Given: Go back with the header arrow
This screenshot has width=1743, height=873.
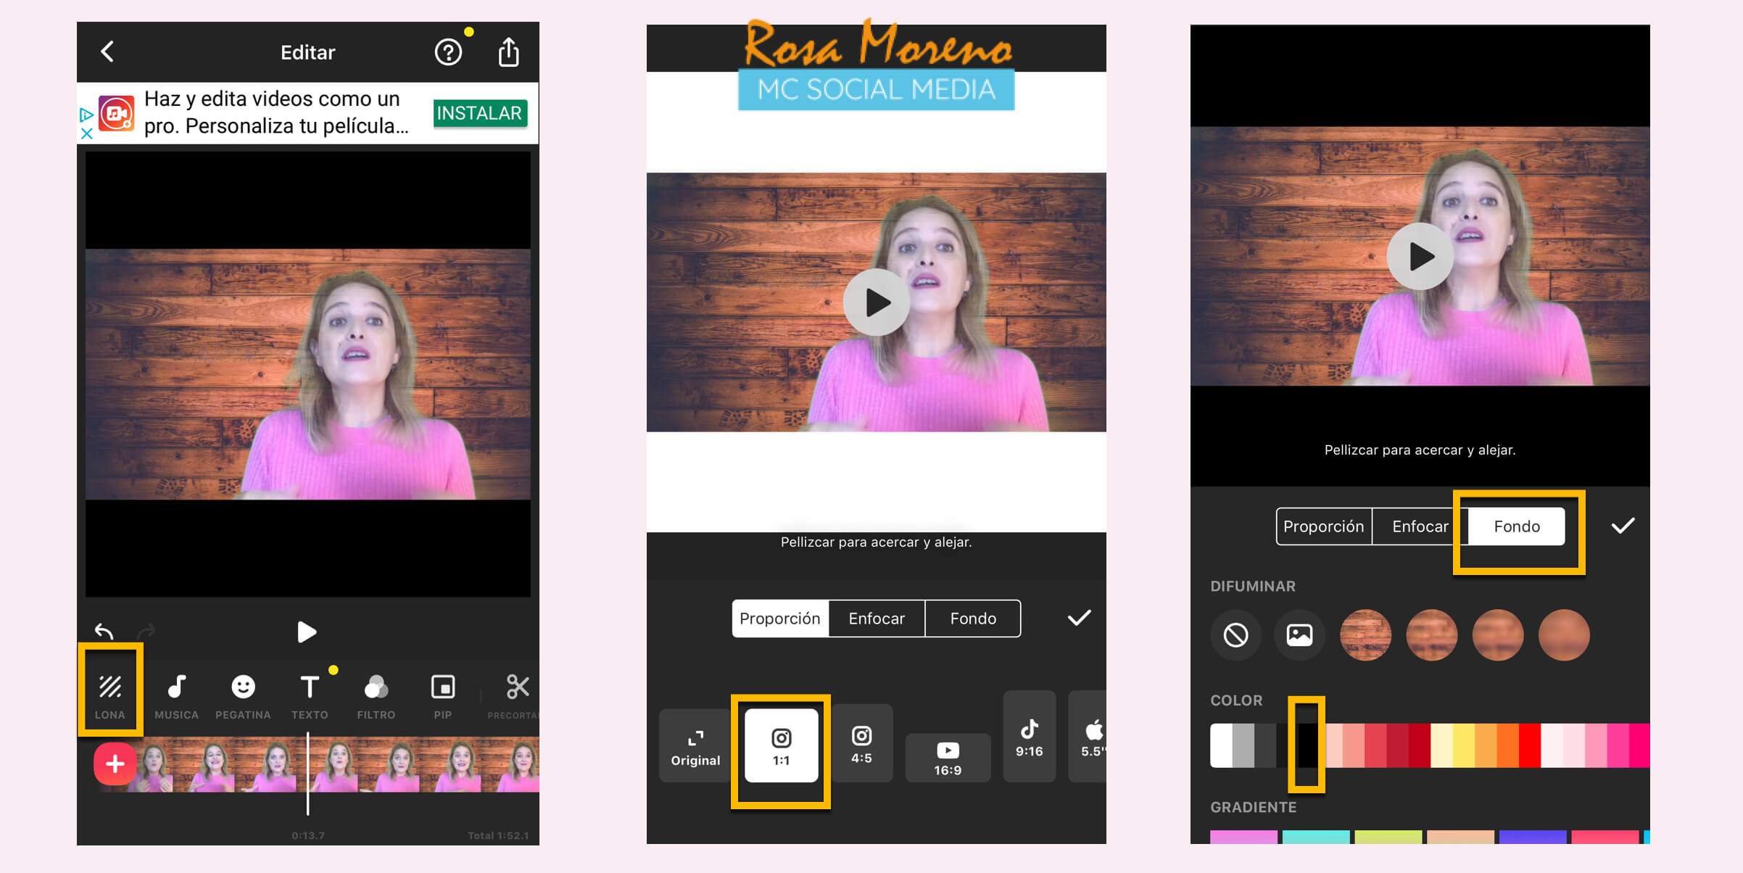Looking at the screenshot, I should point(107,51).
